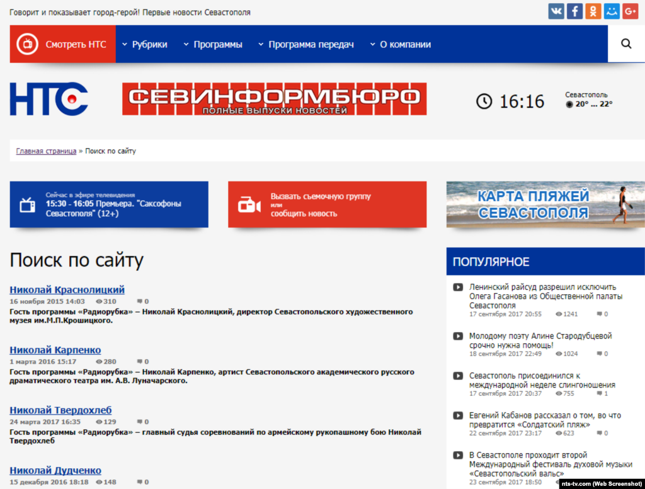Viewport: 645px width, 489px height.
Task: Open Карта пляжей Севастополя banner
Action: click(545, 205)
